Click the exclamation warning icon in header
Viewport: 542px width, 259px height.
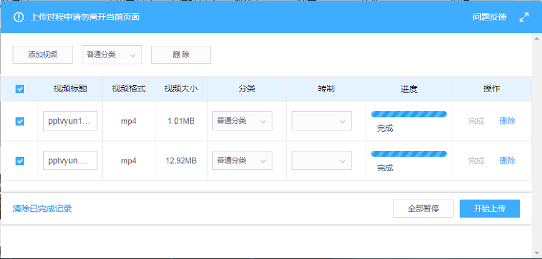[x=19, y=17]
